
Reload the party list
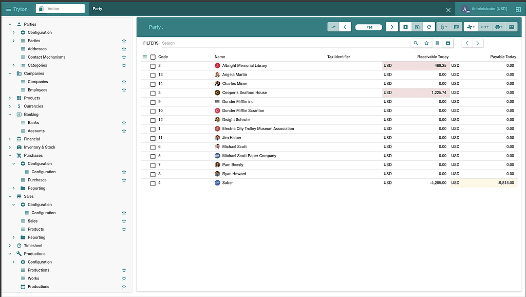[x=429, y=27]
